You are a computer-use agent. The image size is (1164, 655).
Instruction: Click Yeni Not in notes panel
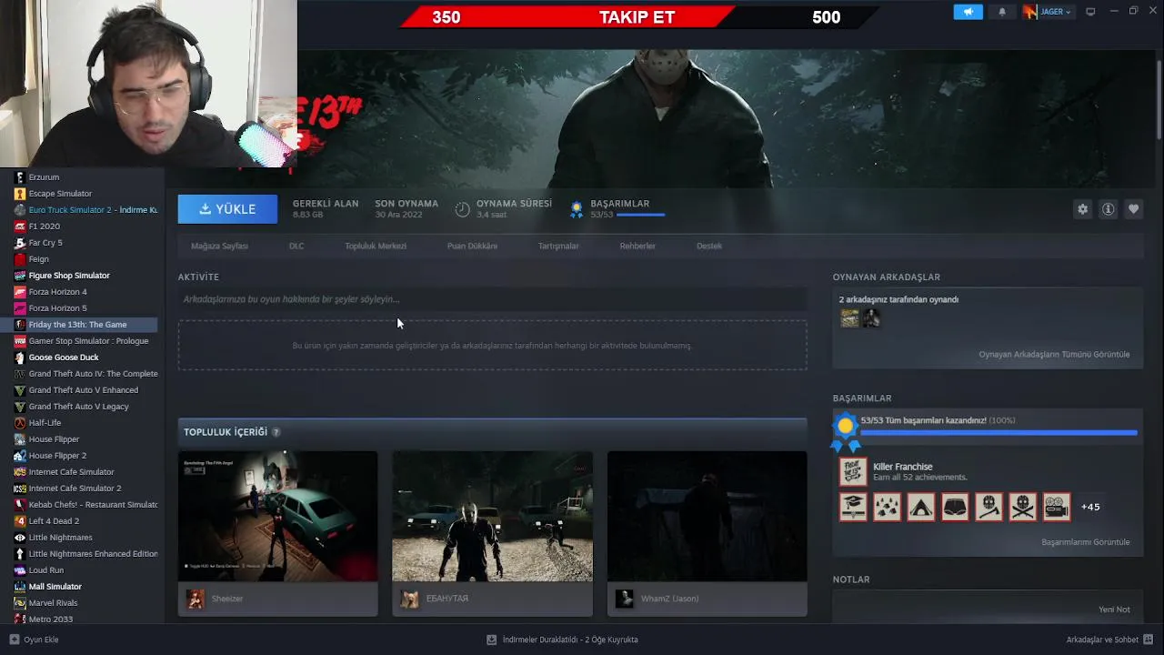point(1114,610)
